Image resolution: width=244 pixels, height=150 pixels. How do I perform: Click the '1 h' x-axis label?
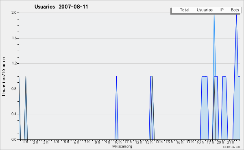coord(26,142)
